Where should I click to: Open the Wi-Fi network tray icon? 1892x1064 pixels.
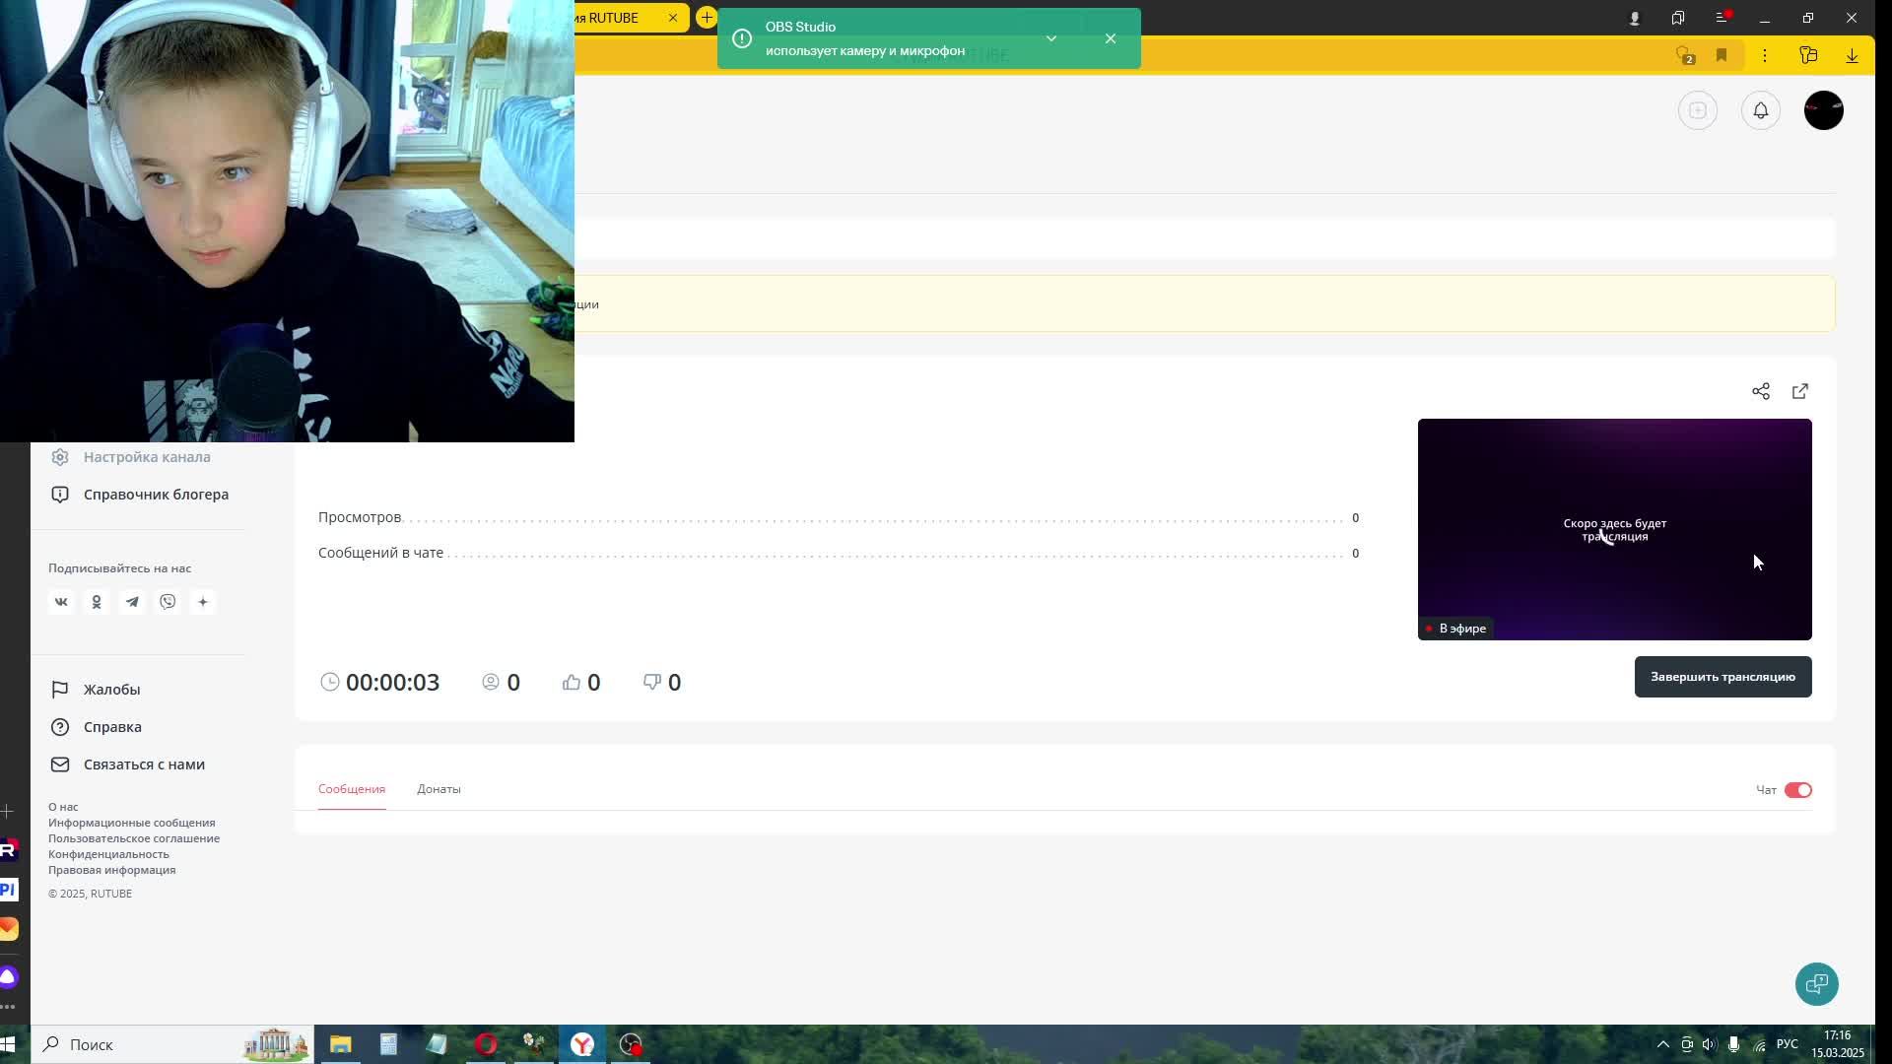click(x=1759, y=1044)
